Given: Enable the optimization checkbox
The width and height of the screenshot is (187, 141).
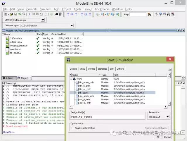Looking at the screenshot, I should (x=72, y=128).
